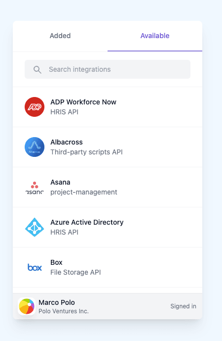Viewport: 222px width, 341px height.
Task: Open the Azure Active Directory integration
Action: (x=108, y=227)
